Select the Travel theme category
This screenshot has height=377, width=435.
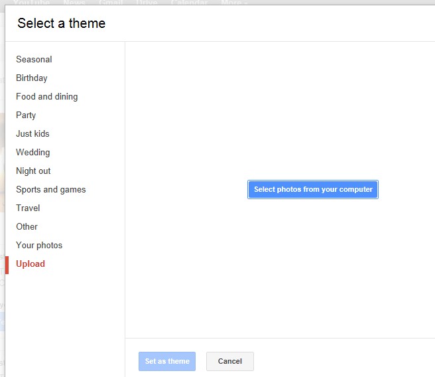[28, 208]
